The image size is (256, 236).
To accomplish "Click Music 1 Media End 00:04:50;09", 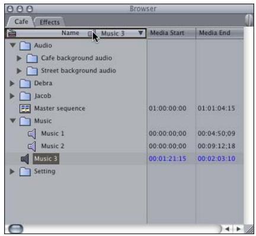I will pos(216,133).
